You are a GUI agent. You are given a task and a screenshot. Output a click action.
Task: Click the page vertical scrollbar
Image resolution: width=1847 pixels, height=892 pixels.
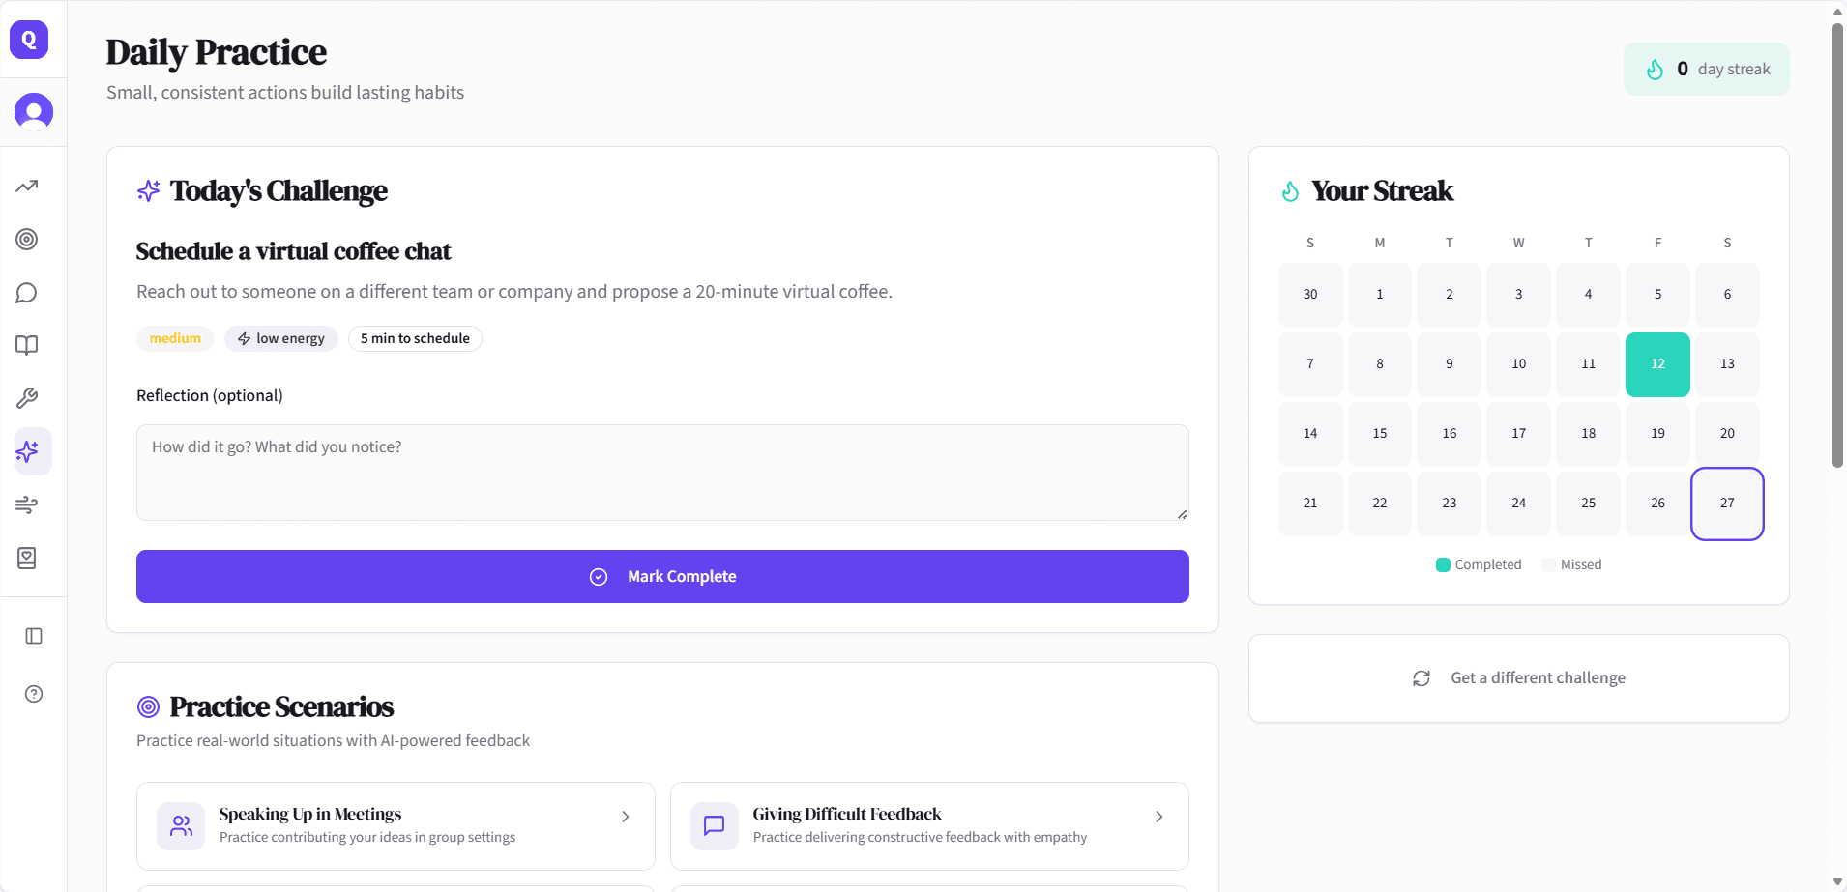coord(1837,242)
